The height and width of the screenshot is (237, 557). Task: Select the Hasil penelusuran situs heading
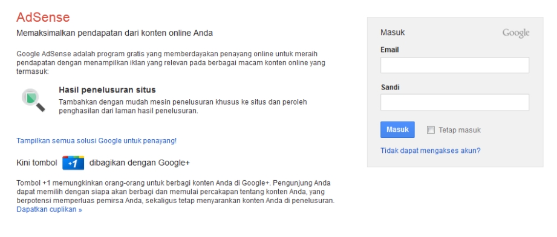[x=107, y=89]
